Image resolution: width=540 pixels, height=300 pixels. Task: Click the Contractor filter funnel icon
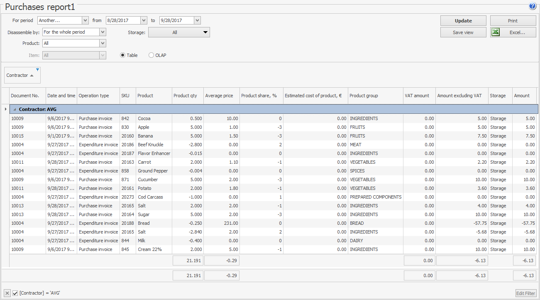coord(37,70)
